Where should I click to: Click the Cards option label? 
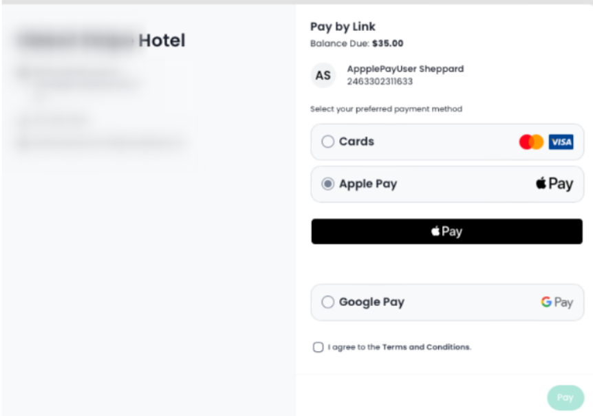click(x=356, y=142)
